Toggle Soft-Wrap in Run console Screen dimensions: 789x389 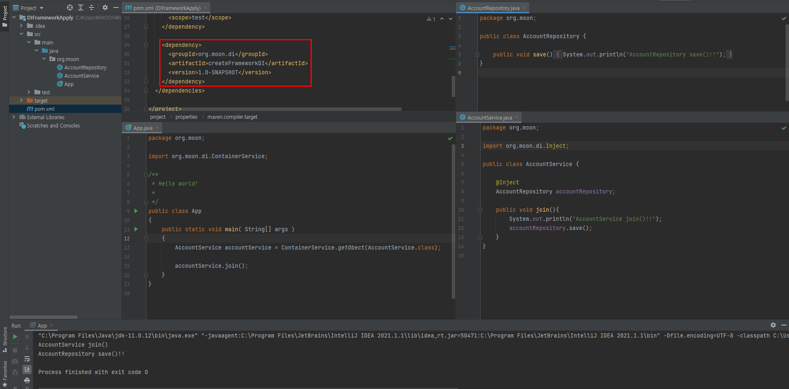click(27, 359)
